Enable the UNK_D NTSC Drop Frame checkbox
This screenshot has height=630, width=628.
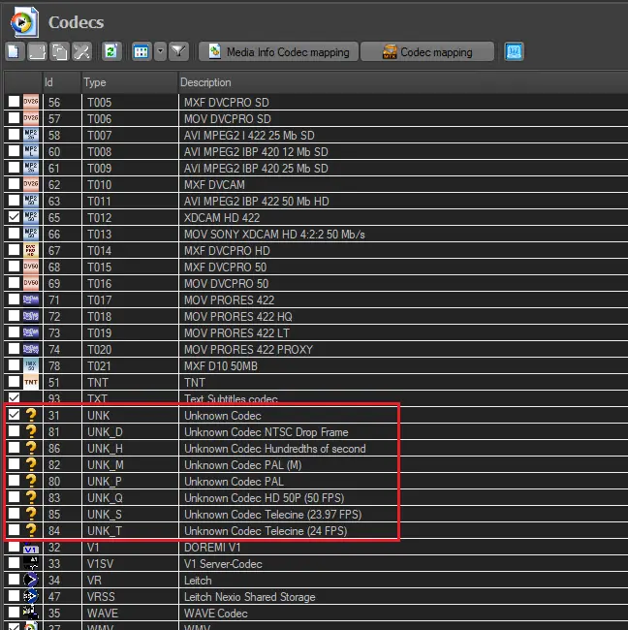pyautogui.click(x=14, y=431)
